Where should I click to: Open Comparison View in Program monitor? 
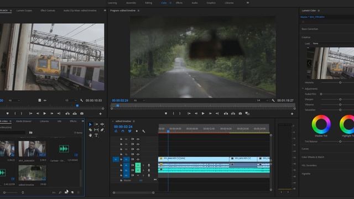point(247,113)
